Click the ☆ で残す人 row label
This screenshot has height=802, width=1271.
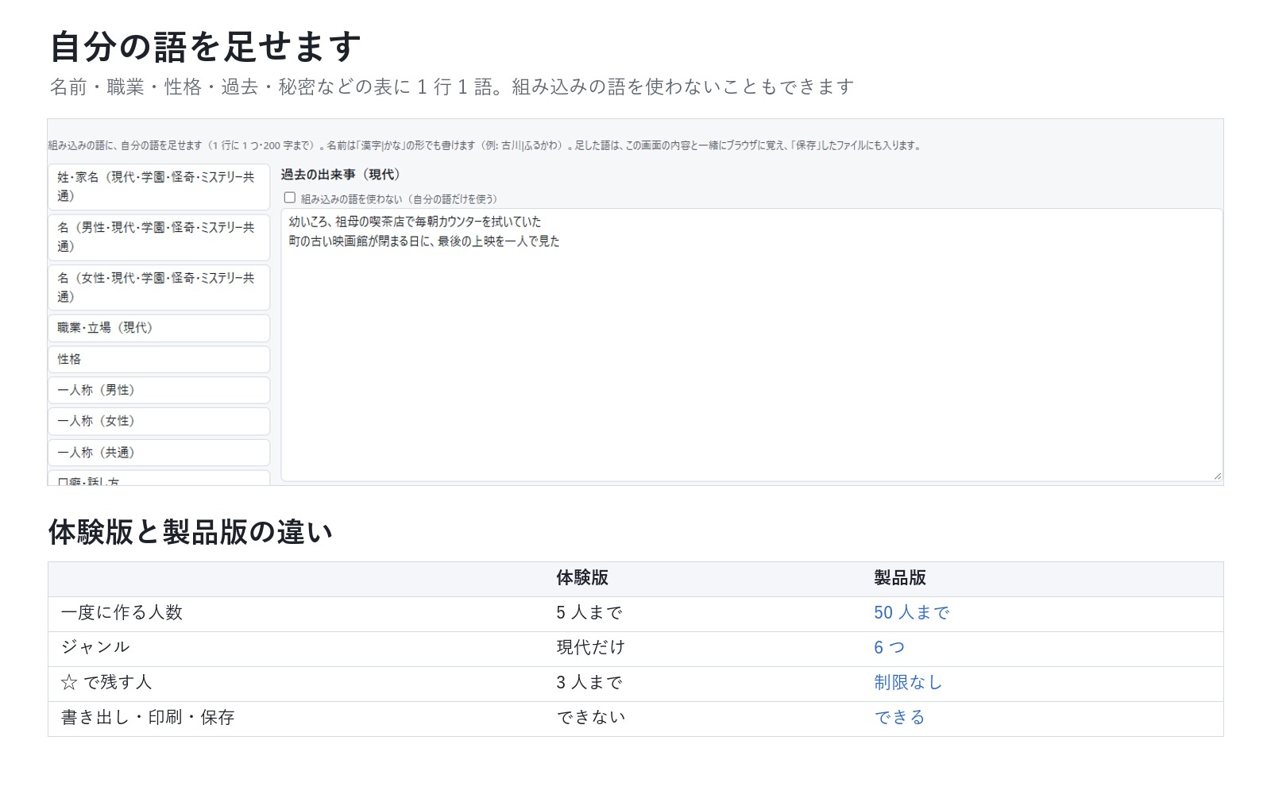[106, 683]
